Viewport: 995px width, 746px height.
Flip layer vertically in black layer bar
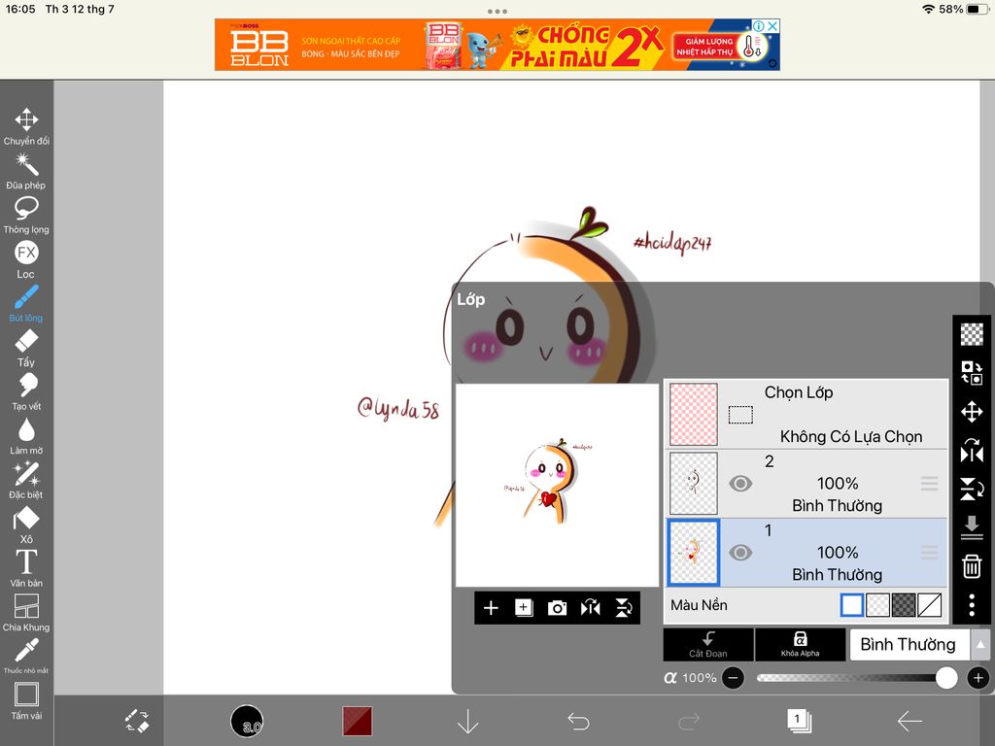pos(624,608)
